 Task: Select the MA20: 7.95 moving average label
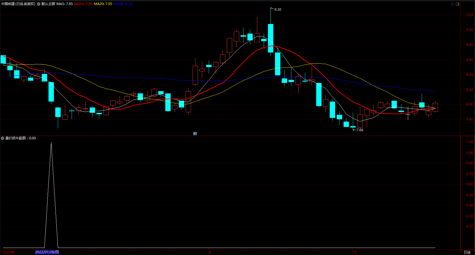pos(103,4)
